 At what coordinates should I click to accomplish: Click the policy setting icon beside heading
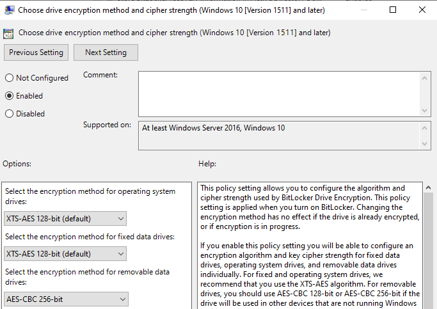(x=8, y=33)
